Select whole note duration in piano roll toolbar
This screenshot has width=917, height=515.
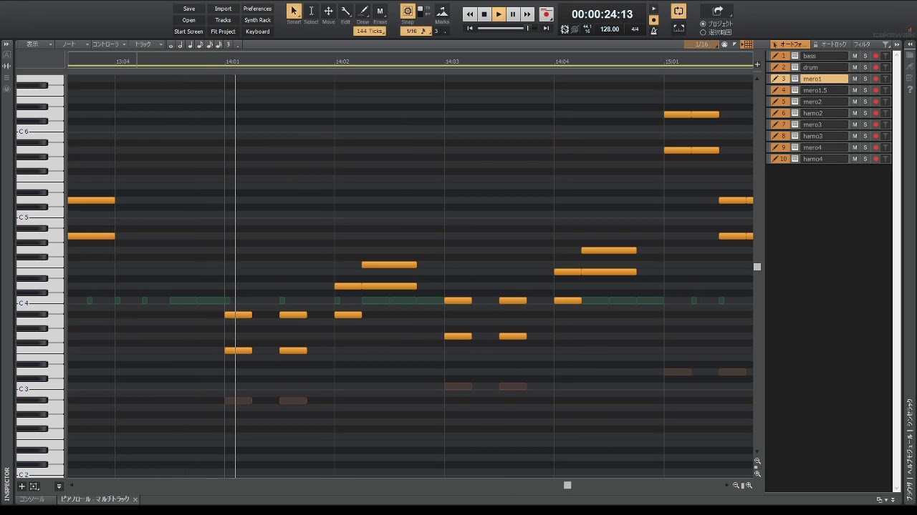171,44
